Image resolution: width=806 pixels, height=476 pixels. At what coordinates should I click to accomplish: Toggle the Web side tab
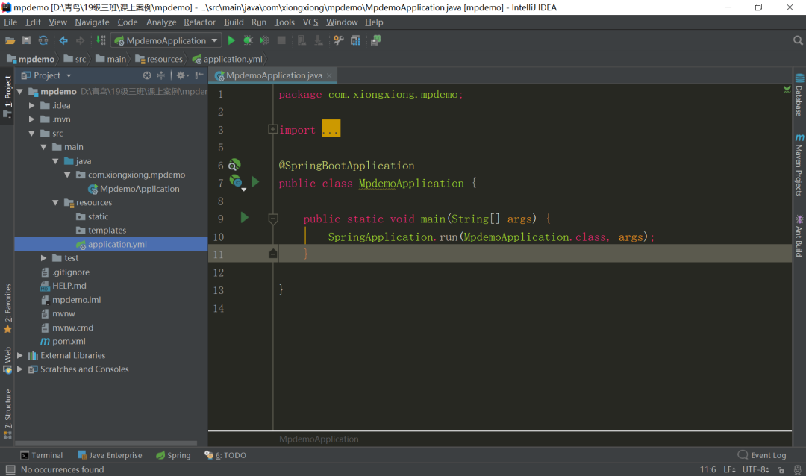coord(7,360)
